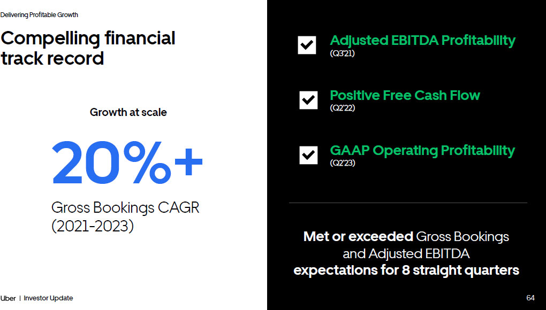Click the slide number 64
Screen dimensions: 546x310
click(530, 298)
